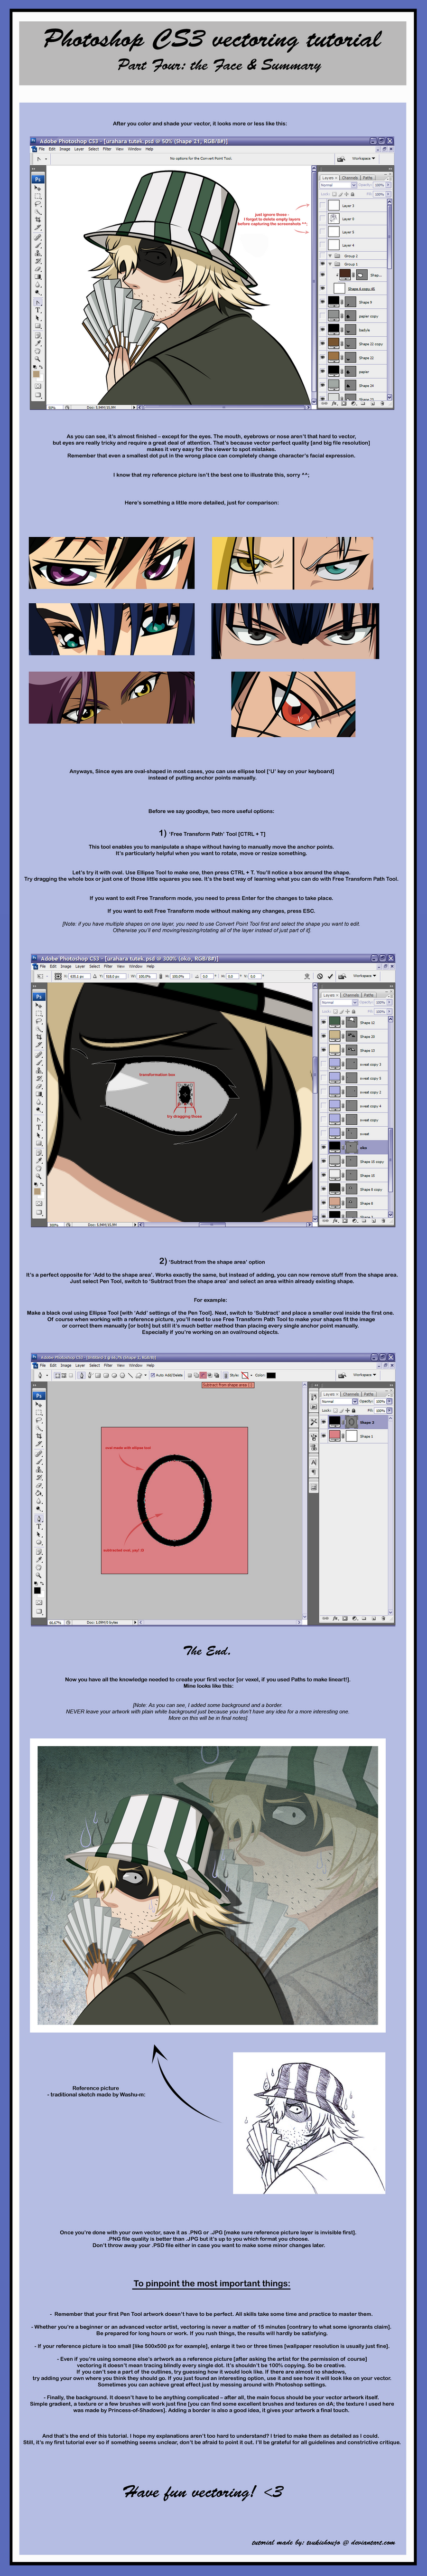Select the Crop tool in the 50% zoom Photoshop window
Screen dimensions: 427x2576
[x=38, y=220]
